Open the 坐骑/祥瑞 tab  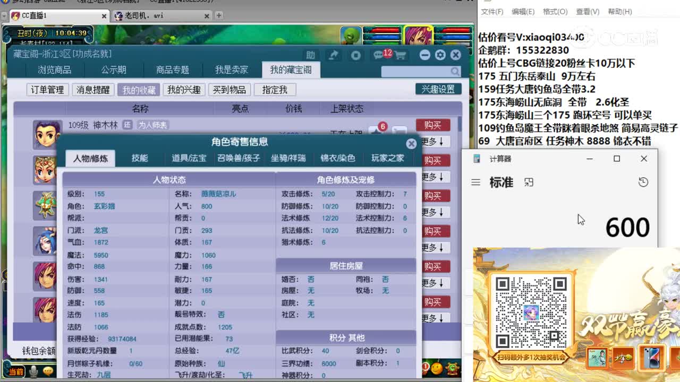pos(288,158)
